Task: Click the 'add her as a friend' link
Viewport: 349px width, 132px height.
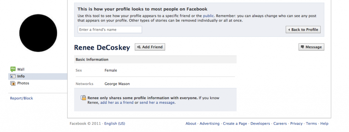Action: coord(117,103)
